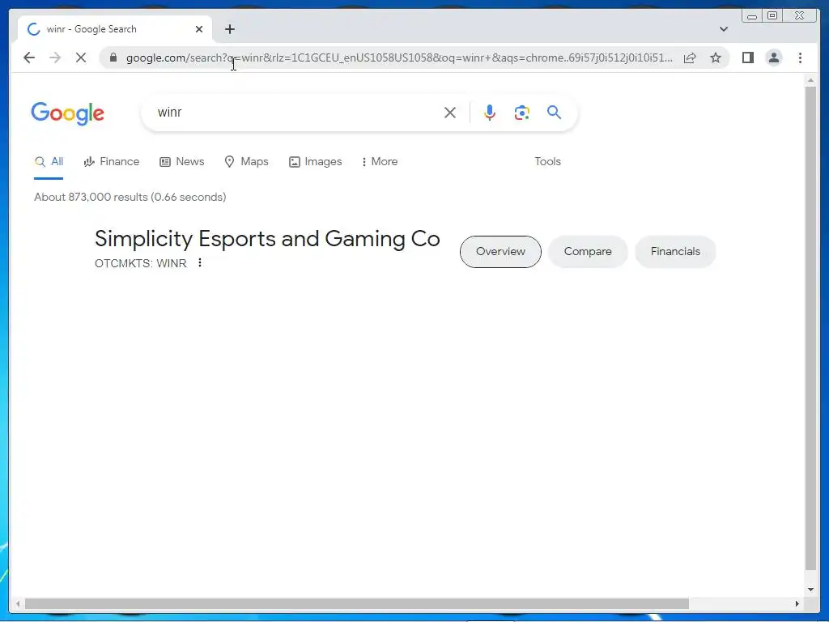Open the side panel icon

(x=747, y=58)
